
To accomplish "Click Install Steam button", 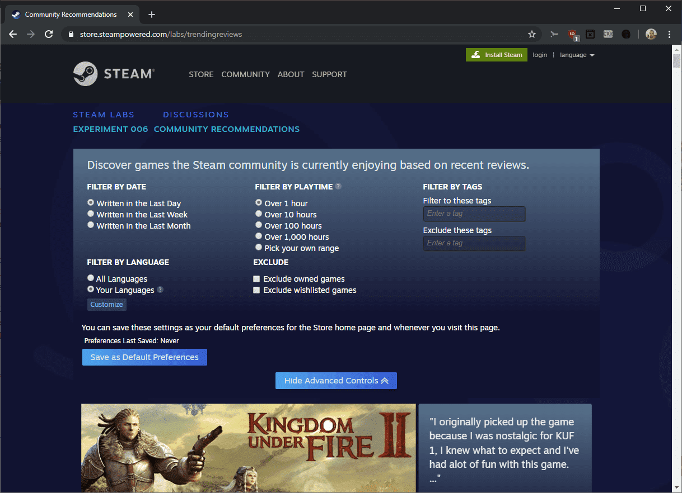I will pyautogui.click(x=497, y=55).
